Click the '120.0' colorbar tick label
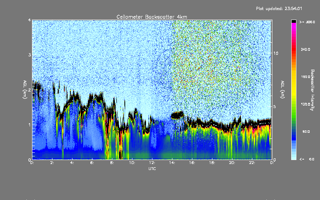 [306, 104]
